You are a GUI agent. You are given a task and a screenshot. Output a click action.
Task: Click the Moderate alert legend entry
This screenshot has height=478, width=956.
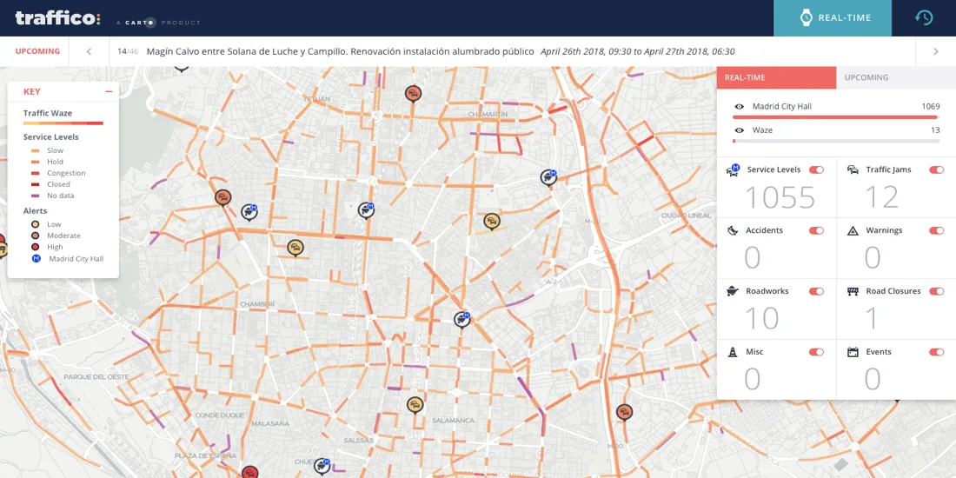[x=56, y=236]
